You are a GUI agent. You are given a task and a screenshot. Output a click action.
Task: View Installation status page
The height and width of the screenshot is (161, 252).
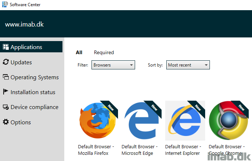pos(33,92)
